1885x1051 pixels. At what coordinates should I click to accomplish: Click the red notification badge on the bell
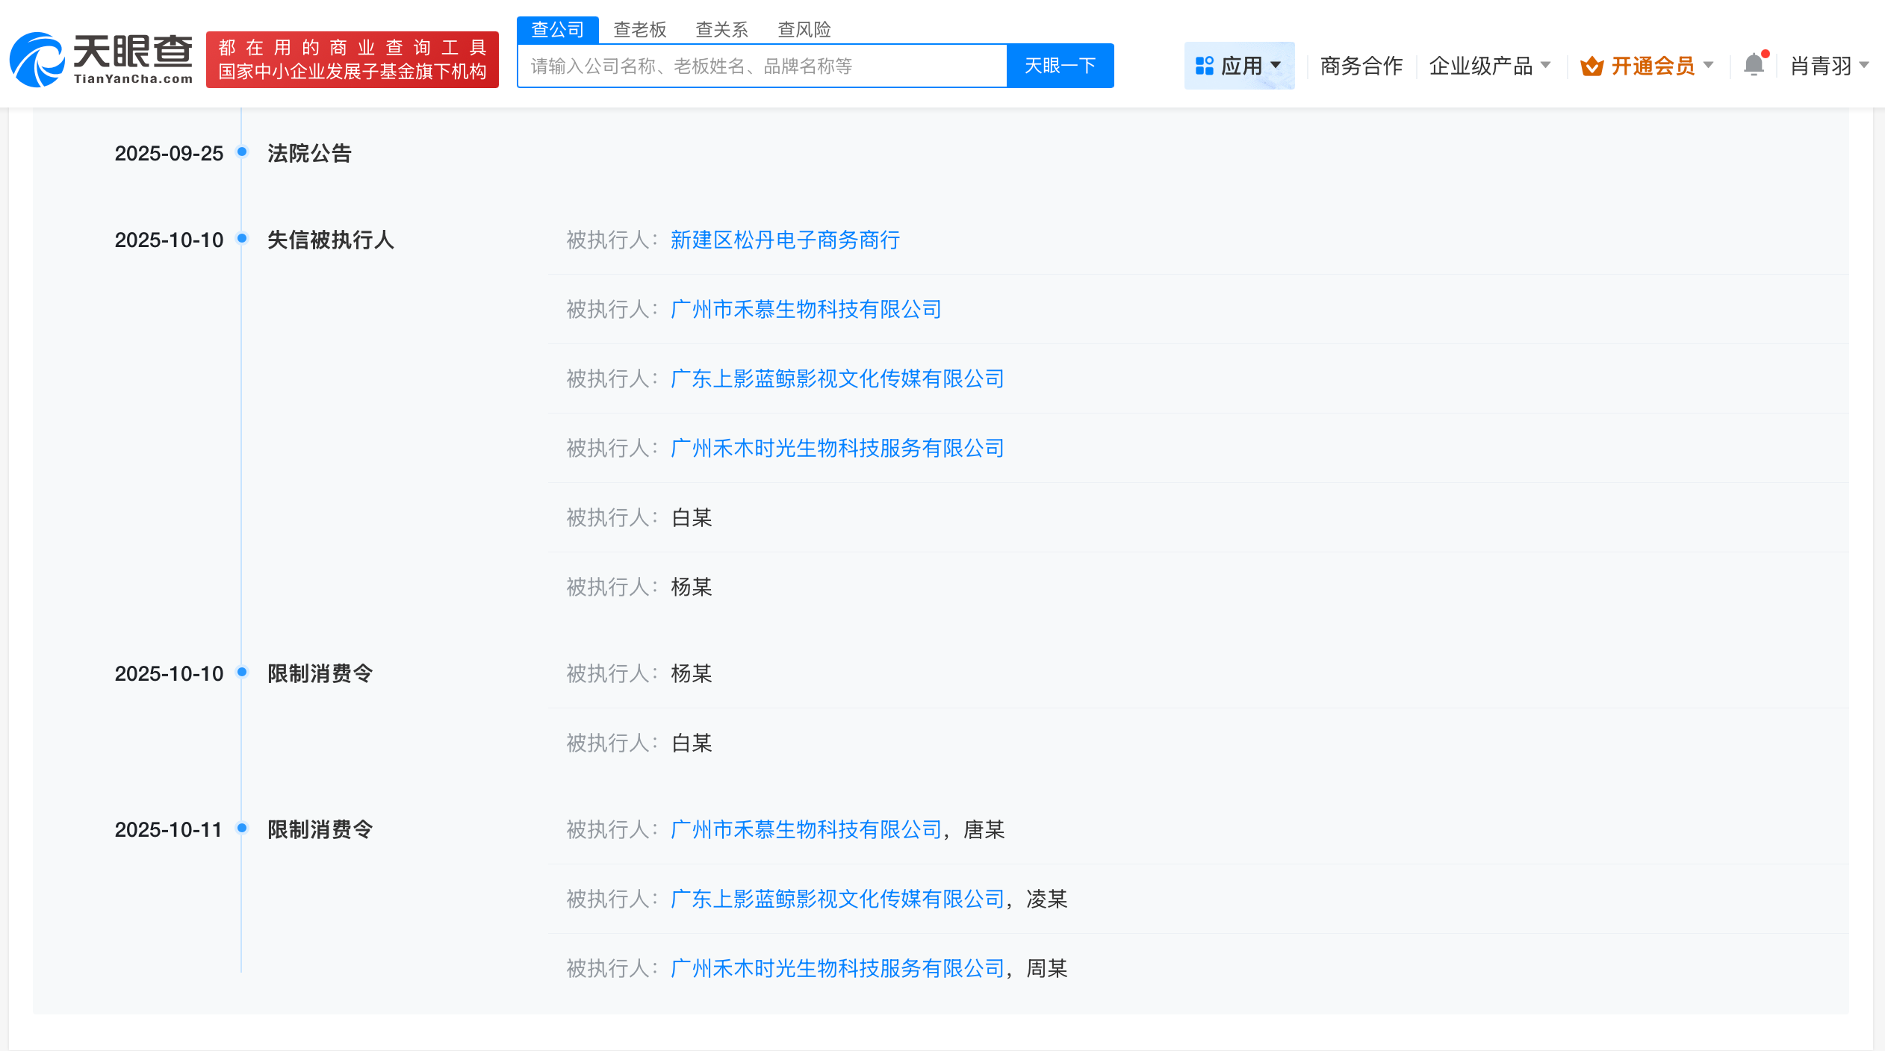coord(1765,53)
